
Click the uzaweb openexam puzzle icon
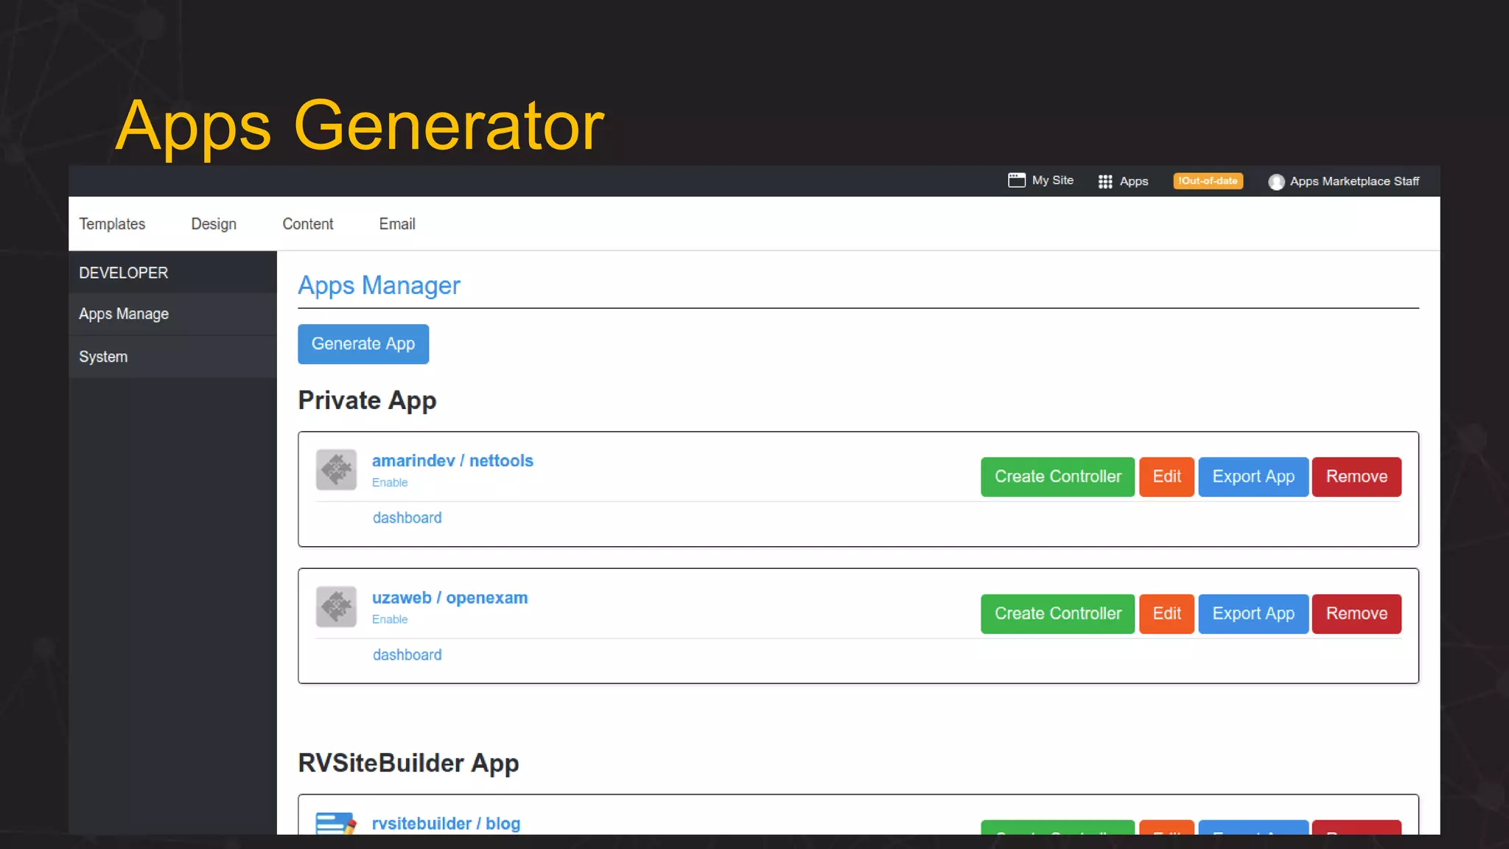click(x=336, y=607)
